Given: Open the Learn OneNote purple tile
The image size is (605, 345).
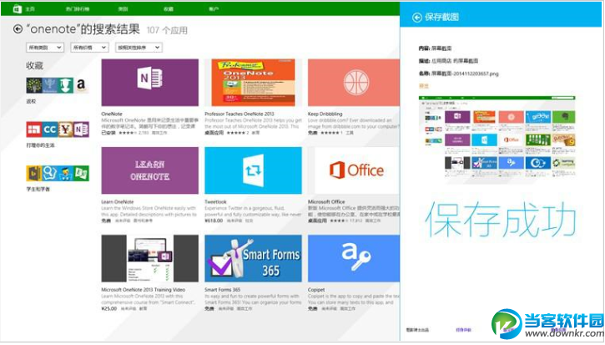Looking at the screenshot, I should tap(149, 170).
